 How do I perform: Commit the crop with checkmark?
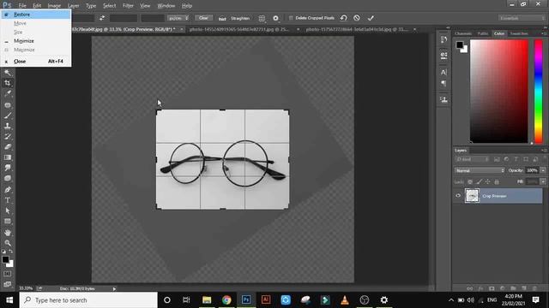pyautogui.click(x=371, y=18)
